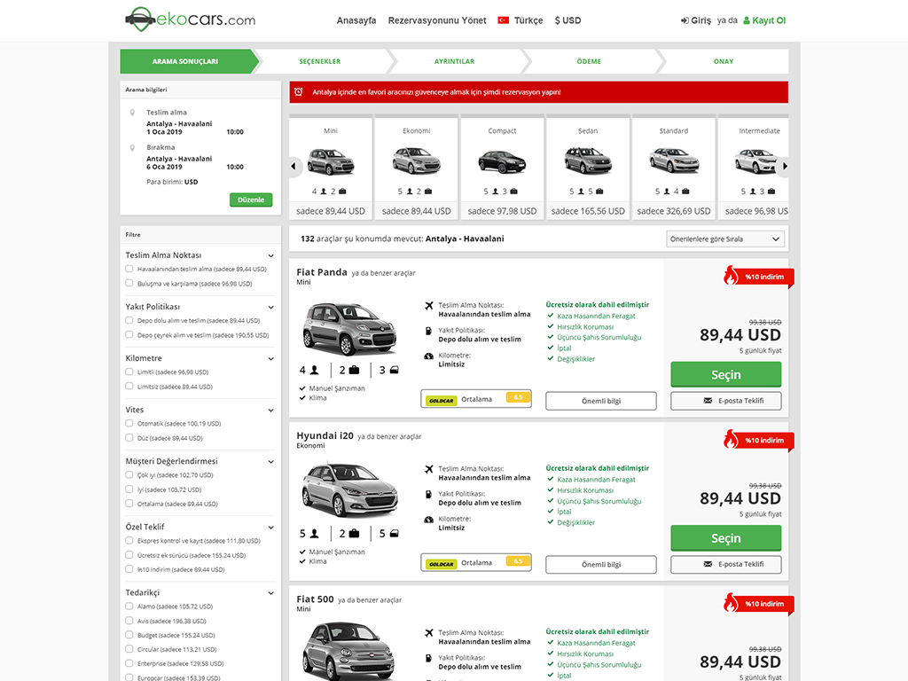
Task: Tick the Avis supplier checkbox
Action: pos(129,621)
